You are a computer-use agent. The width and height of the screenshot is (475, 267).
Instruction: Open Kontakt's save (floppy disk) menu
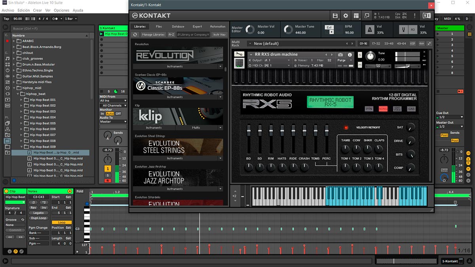[x=335, y=15]
